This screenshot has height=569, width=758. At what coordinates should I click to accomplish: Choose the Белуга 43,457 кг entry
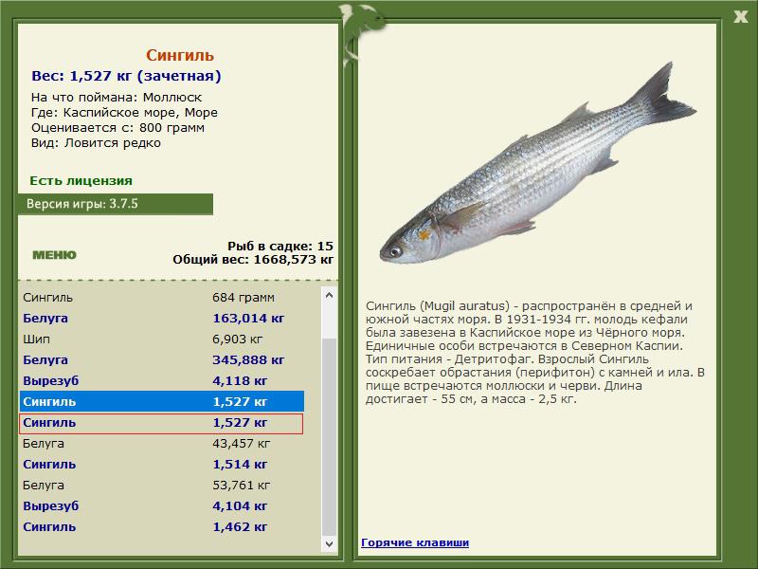click(161, 444)
